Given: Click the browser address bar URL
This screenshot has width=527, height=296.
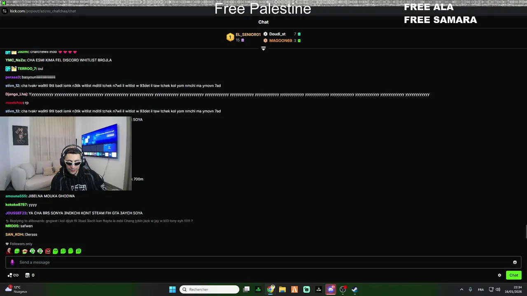Looking at the screenshot, I should [43, 11].
